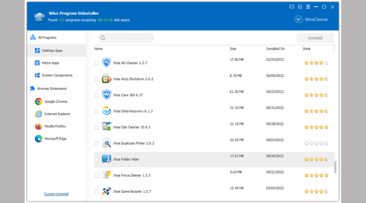Image resolution: width=366 pixels, height=203 pixels.
Task: Open System Components category
Action: tap(57, 75)
